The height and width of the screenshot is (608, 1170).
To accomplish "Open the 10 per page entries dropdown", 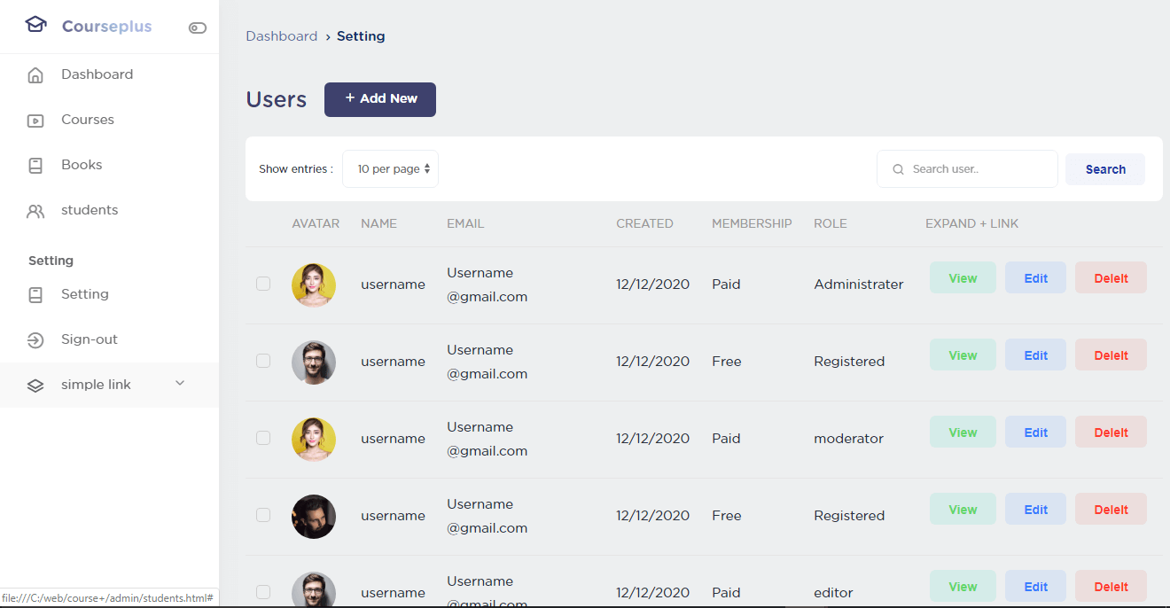I will [390, 169].
